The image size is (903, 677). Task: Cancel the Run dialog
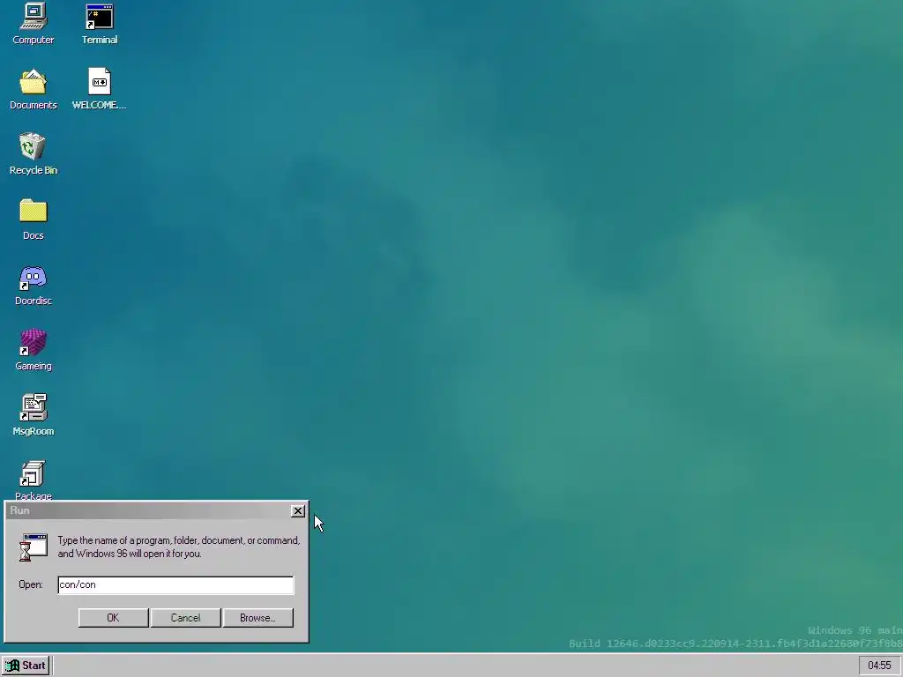pos(185,618)
